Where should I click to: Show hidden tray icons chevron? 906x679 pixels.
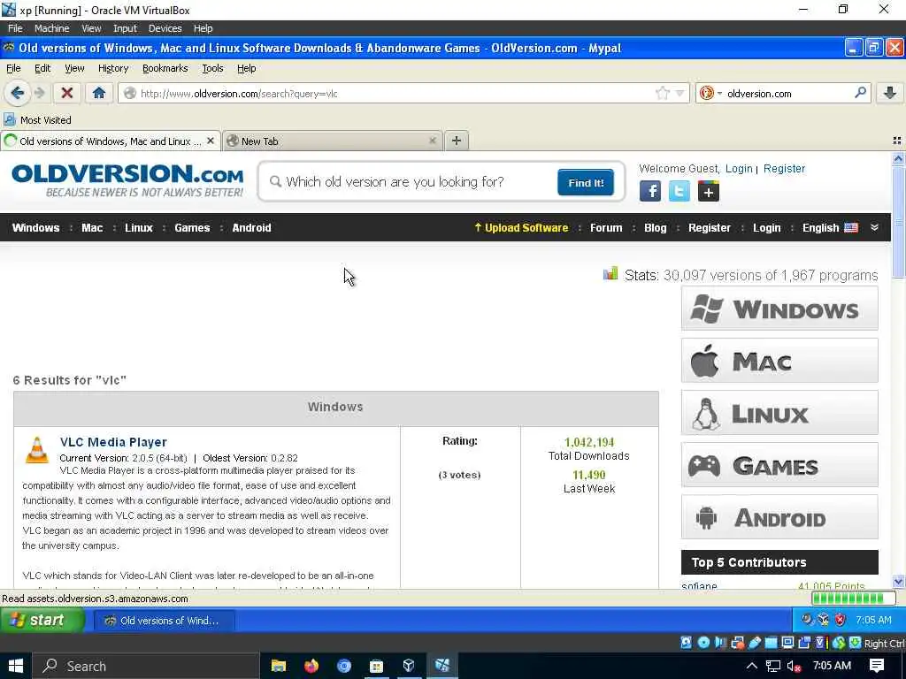click(751, 667)
